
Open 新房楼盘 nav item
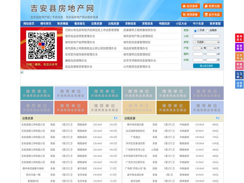click(x=63, y=24)
